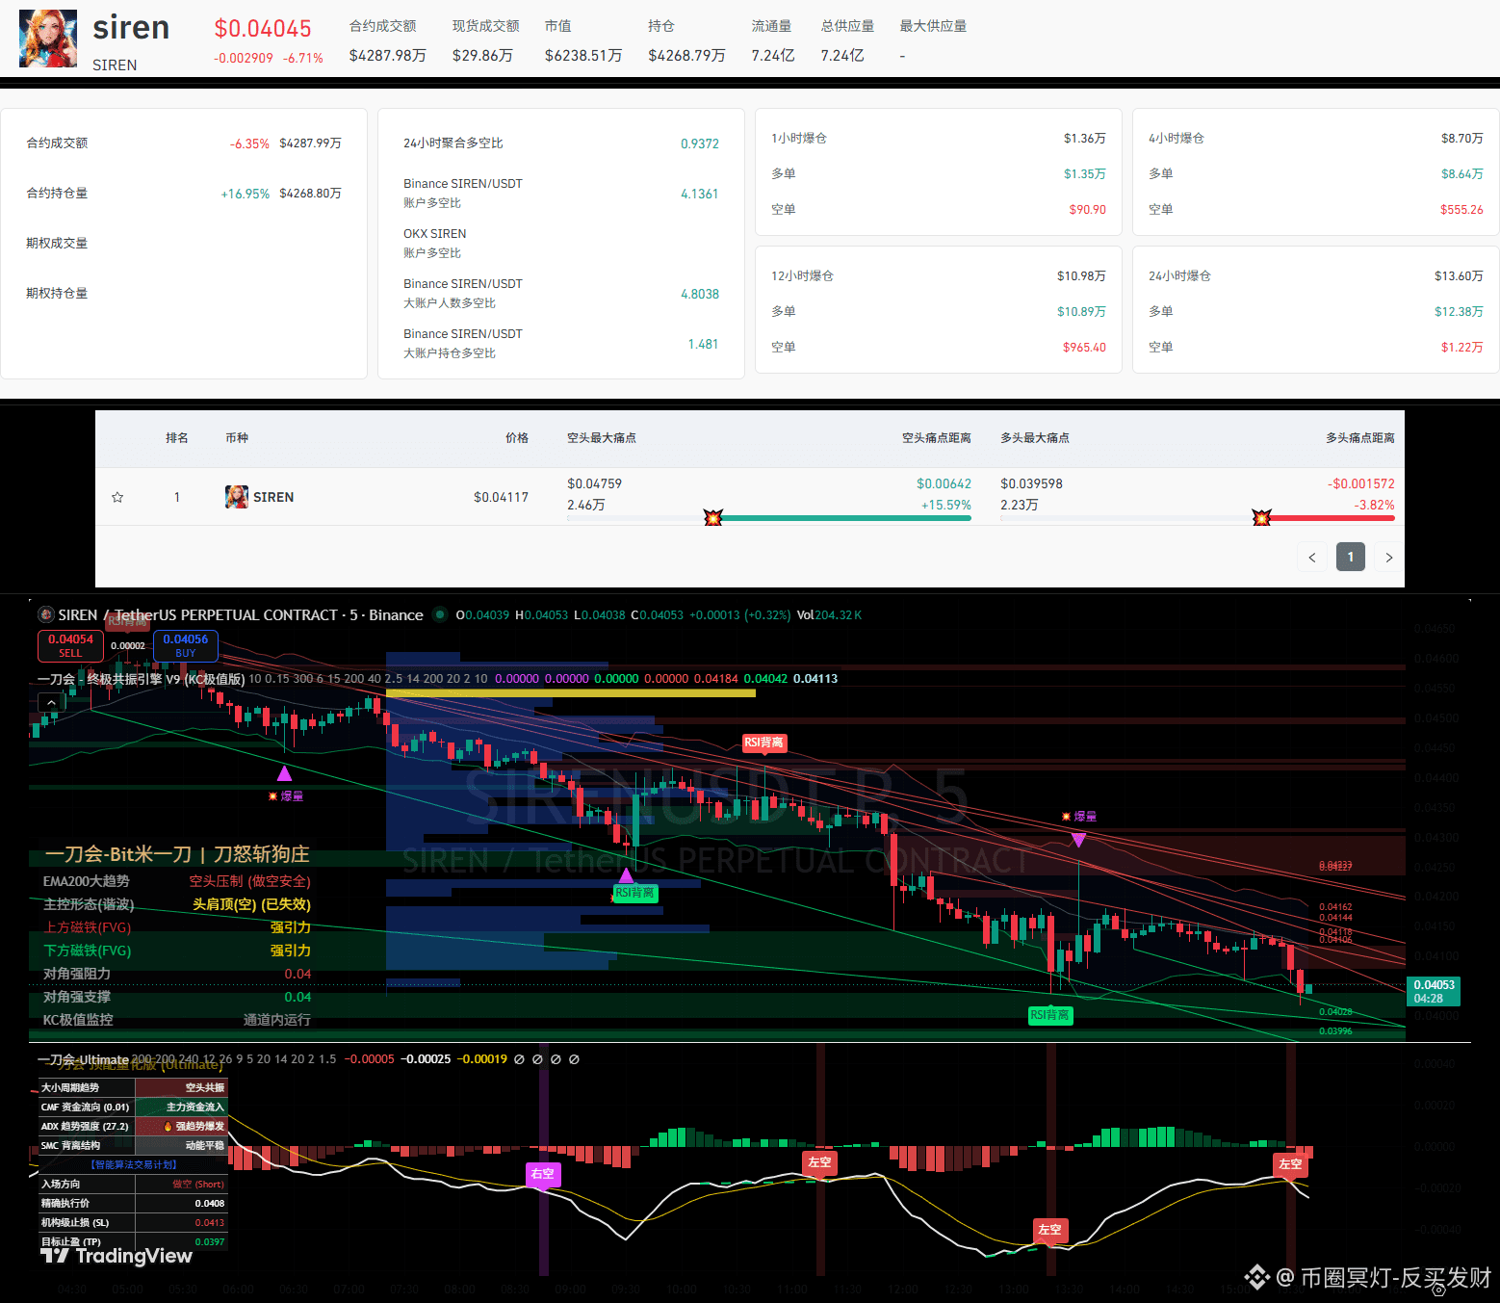
Task: Go to previous page in ranking table
Action: click(x=1311, y=557)
